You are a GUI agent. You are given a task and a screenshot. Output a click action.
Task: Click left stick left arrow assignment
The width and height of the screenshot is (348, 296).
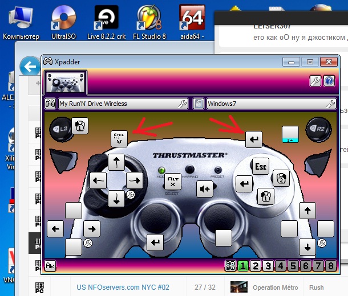55,229
